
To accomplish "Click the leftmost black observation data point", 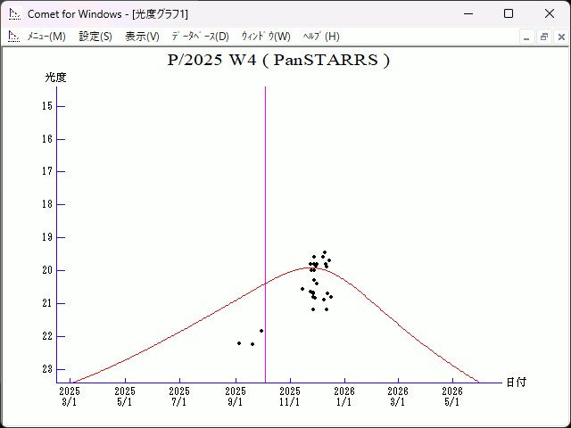I will (239, 343).
